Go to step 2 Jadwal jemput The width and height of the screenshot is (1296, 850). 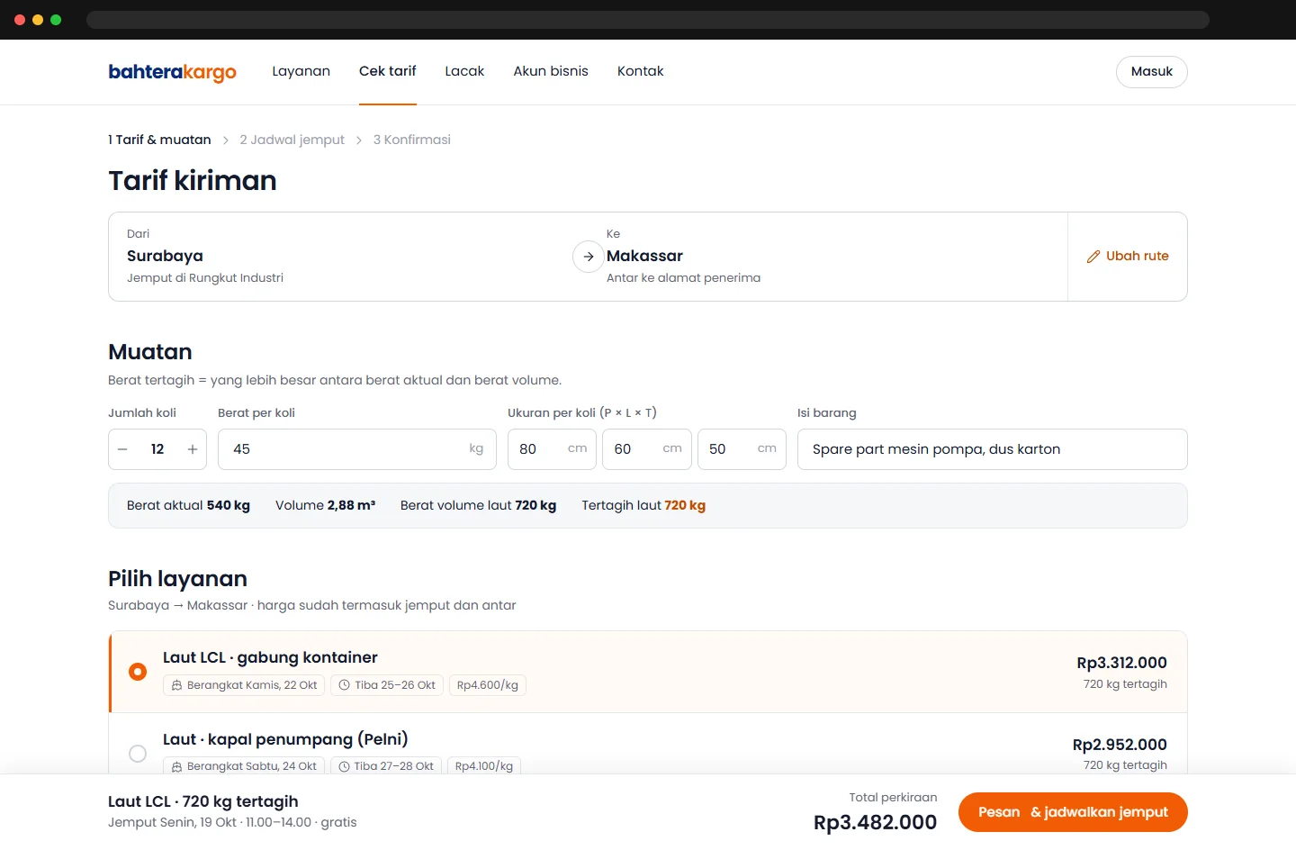tap(292, 140)
